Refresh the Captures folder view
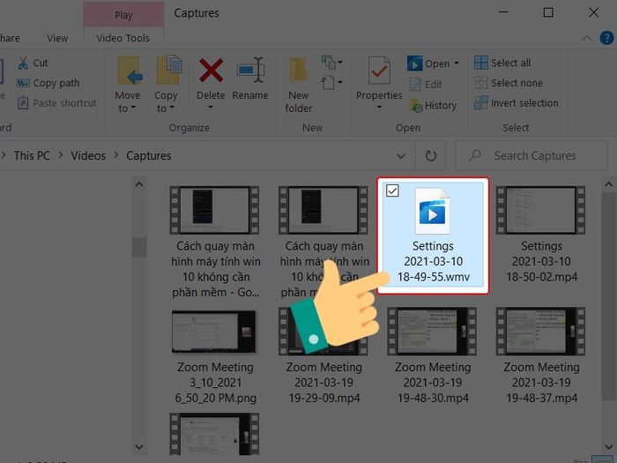617x463 pixels. pyautogui.click(x=431, y=156)
